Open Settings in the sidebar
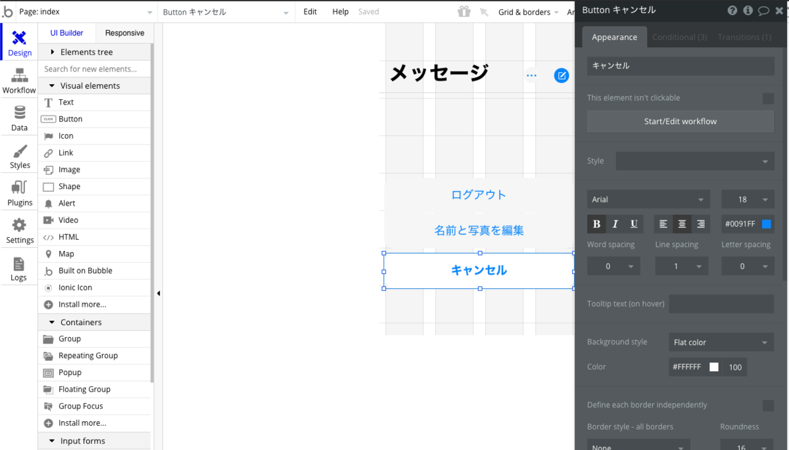The image size is (789, 450). click(19, 231)
